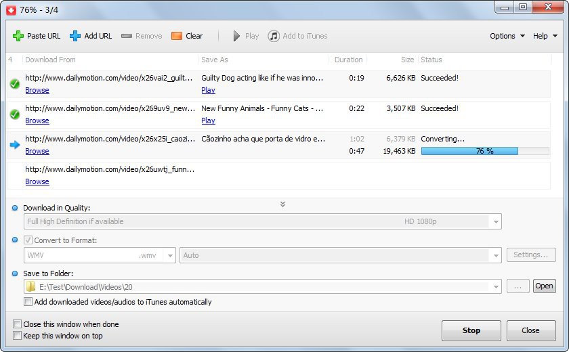Screen dimensions: 569x352
Task: Click Browse under the x26vai2_guilt URL
Action: click(37, 90)
